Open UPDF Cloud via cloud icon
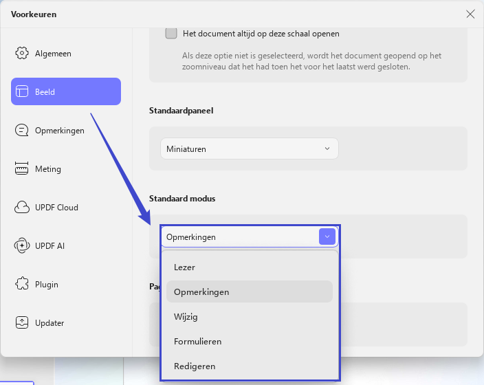 click(x=21, y=207)
